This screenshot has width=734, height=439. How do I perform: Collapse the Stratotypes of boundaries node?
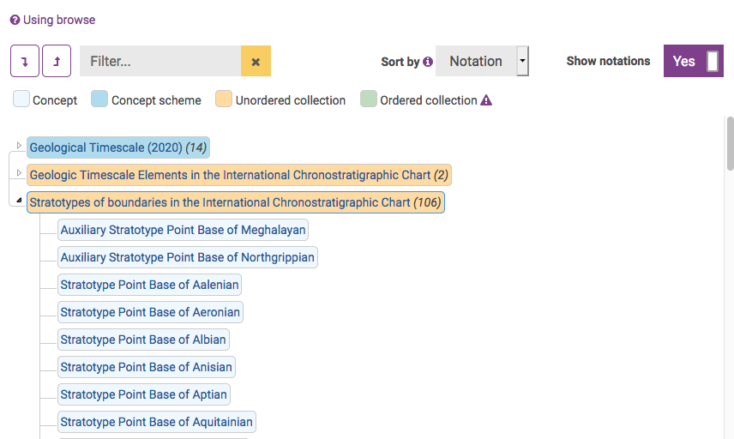[x=20, y=201]
